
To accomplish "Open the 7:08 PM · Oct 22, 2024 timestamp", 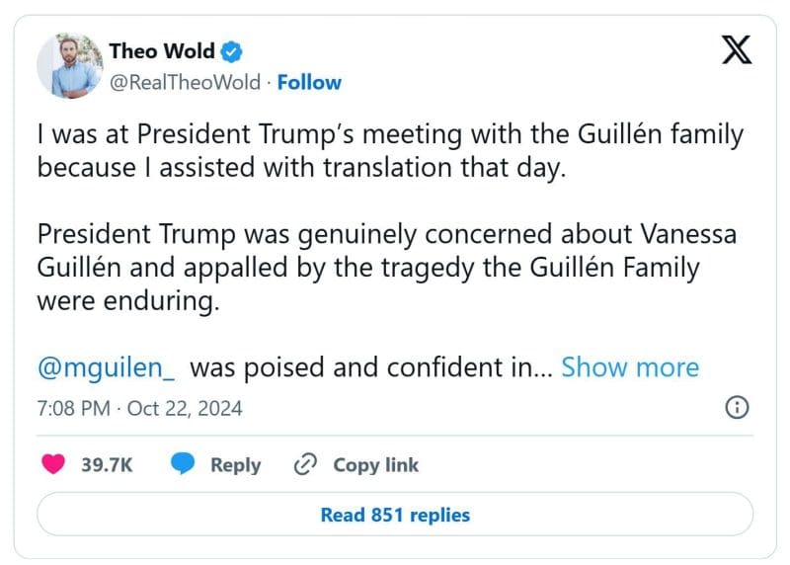I will pos(139,407).
